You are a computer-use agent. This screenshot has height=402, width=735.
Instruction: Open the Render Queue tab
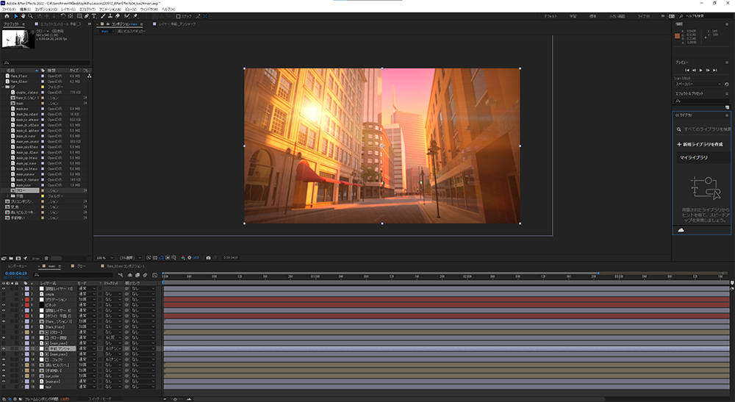[18, 266]
